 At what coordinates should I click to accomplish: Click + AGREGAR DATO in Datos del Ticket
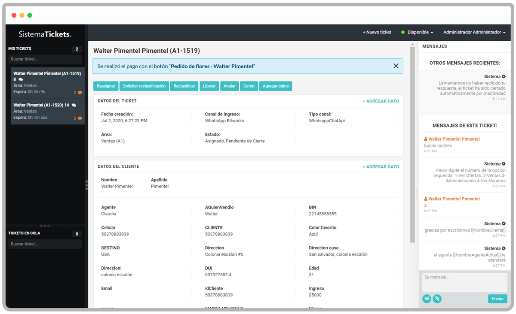pos(381,101)
